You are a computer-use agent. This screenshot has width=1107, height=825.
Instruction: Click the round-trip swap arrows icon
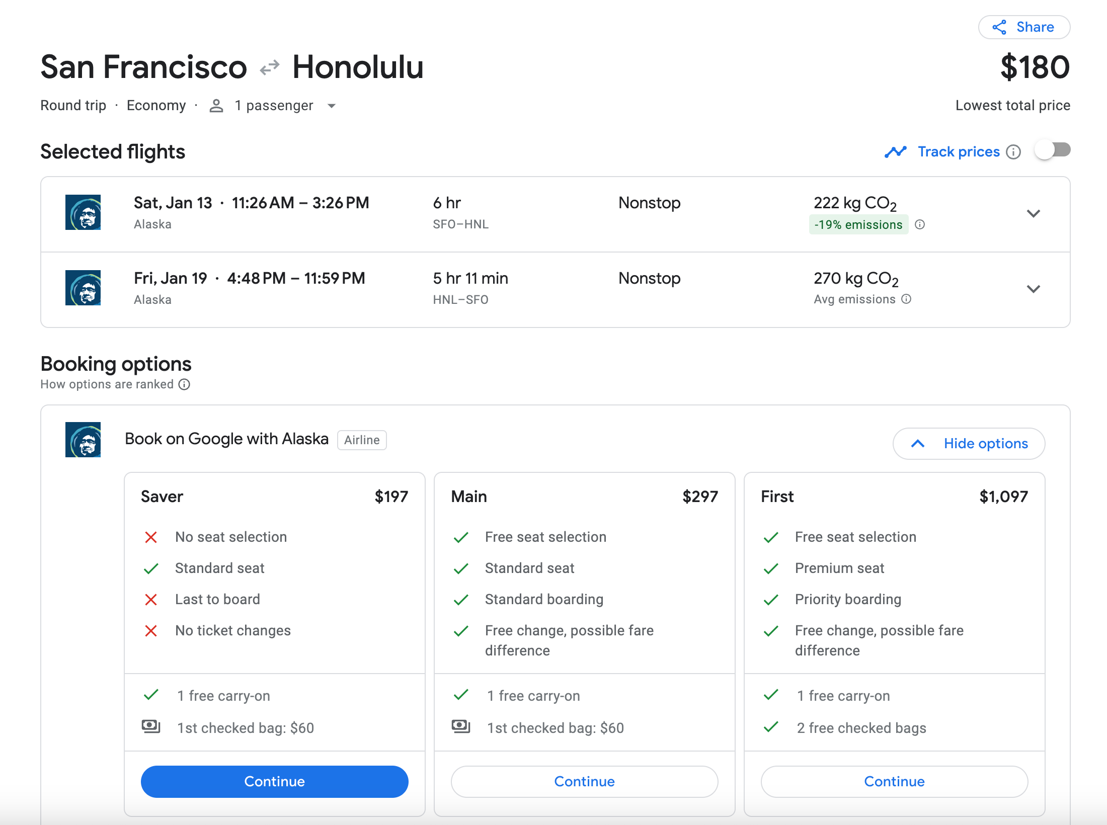click(270, 67)
